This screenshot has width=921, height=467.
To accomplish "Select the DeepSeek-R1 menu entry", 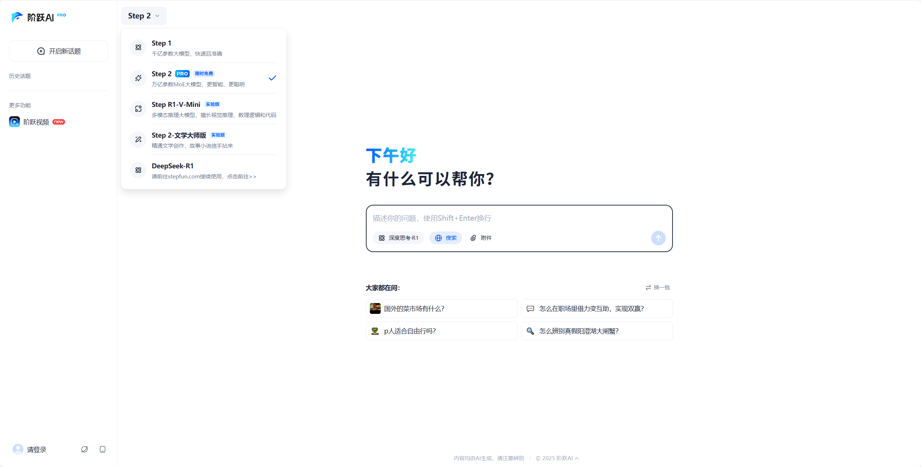I will [x=204, y=170].
